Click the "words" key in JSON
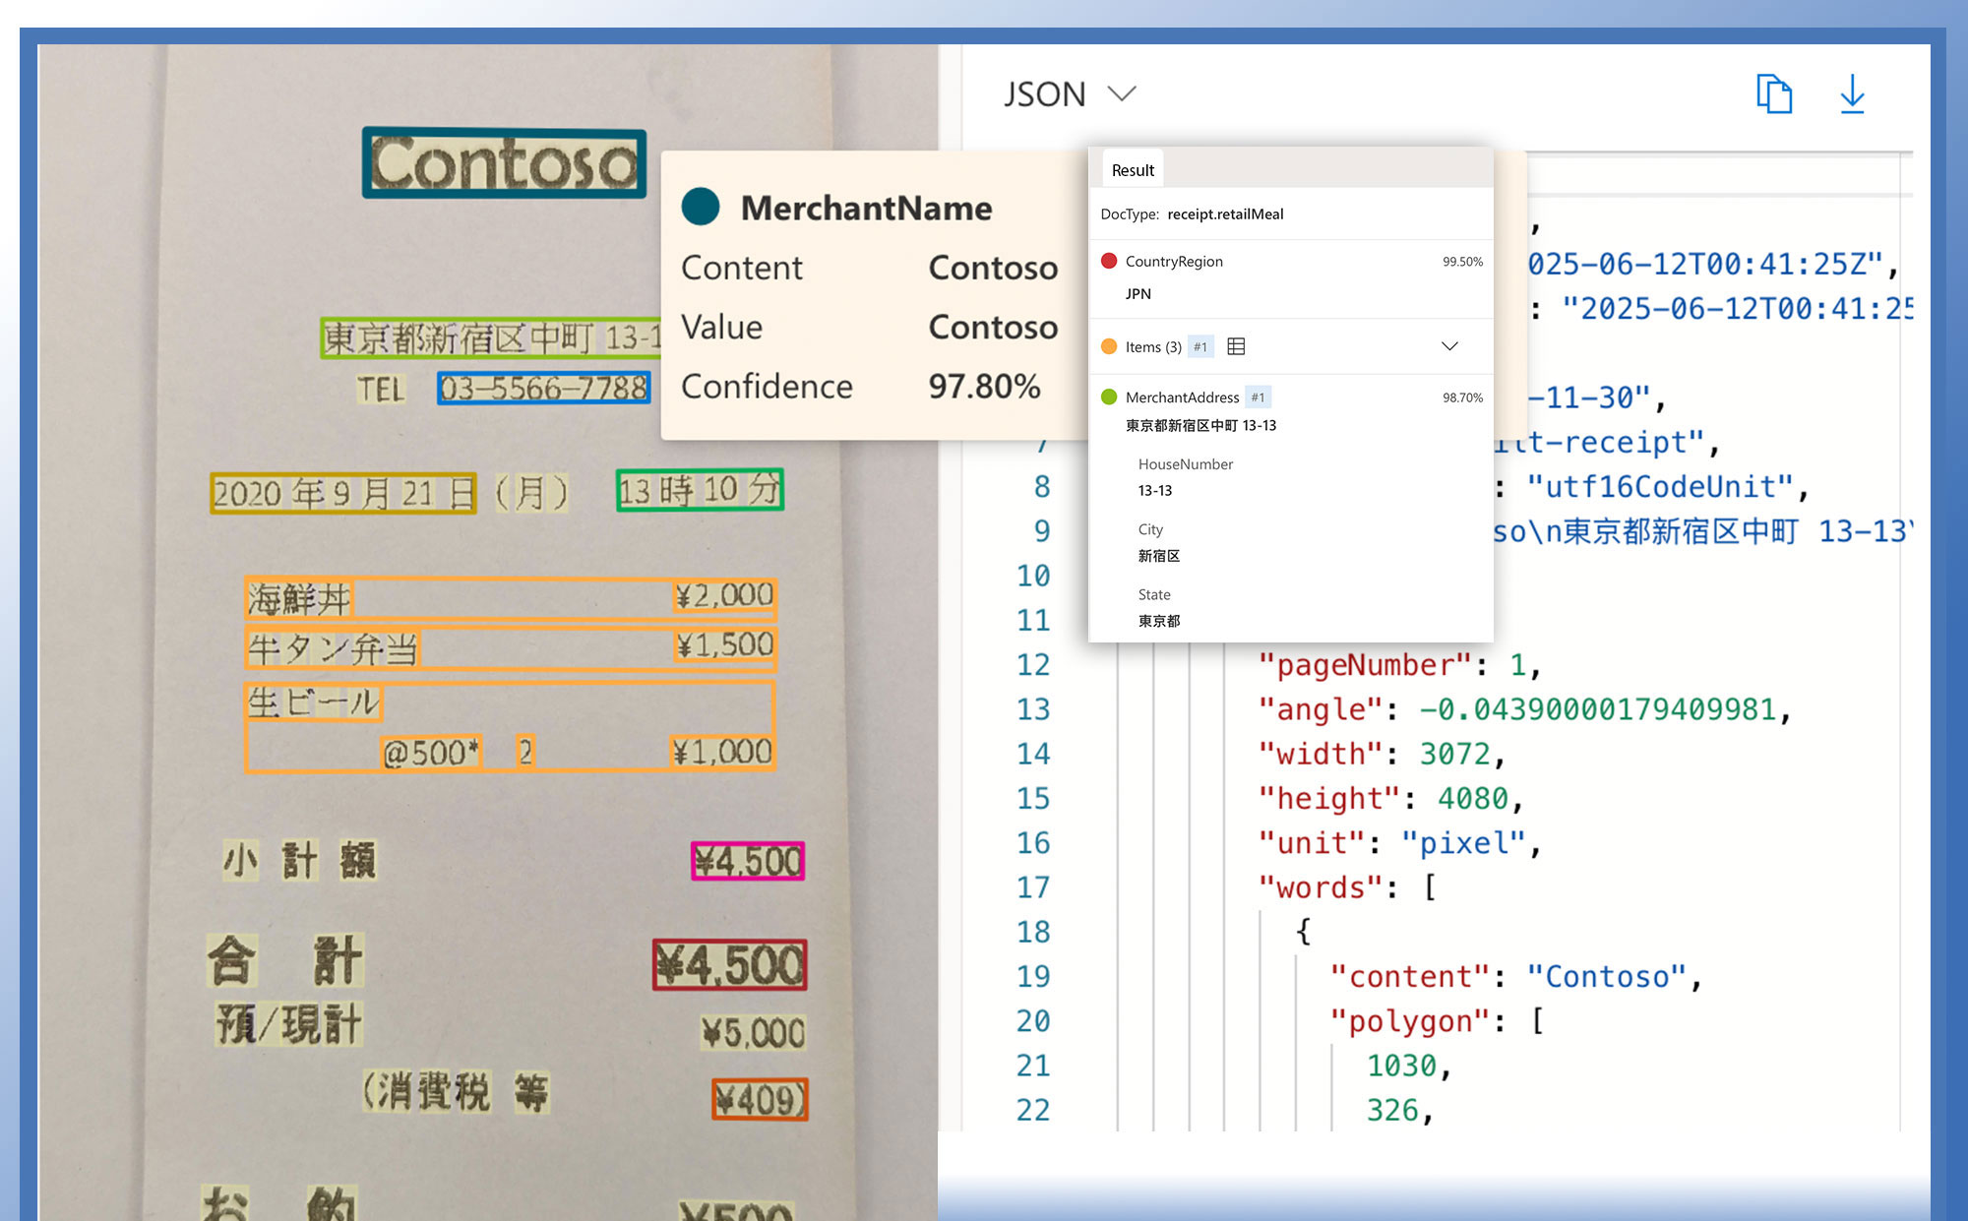The image size is (1968, 1221). point(1320,887)
